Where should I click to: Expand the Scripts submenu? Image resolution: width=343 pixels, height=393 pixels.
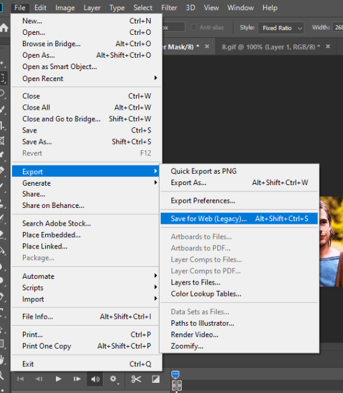pyautogui.click(x=86, y=288)
